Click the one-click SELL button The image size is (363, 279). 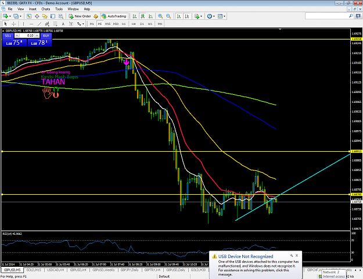(8, 35)
